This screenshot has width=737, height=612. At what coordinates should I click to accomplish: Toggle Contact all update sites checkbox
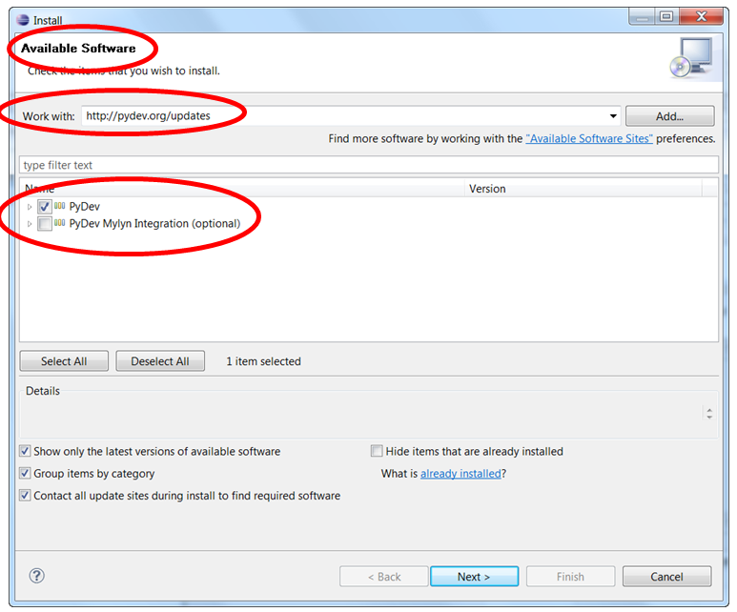[26, 496]
